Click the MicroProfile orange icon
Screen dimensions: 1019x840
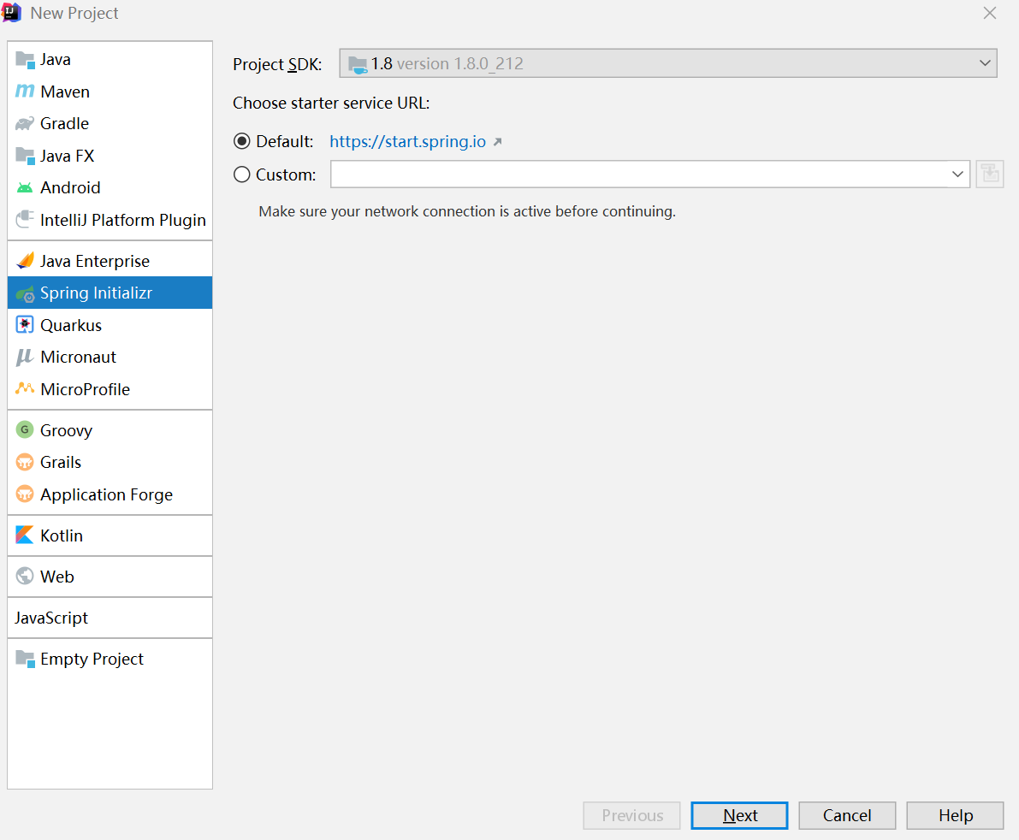point(25,388)
